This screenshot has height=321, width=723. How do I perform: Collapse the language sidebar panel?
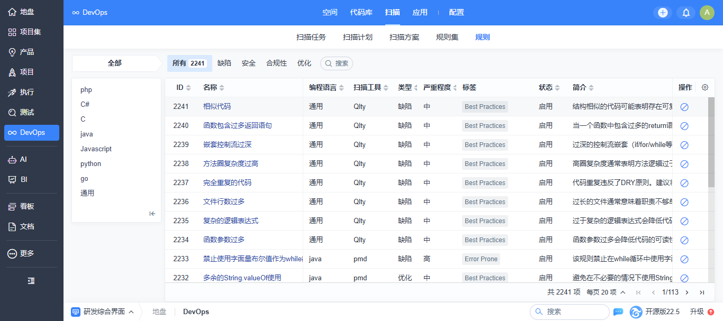click(x=152, y=214)
